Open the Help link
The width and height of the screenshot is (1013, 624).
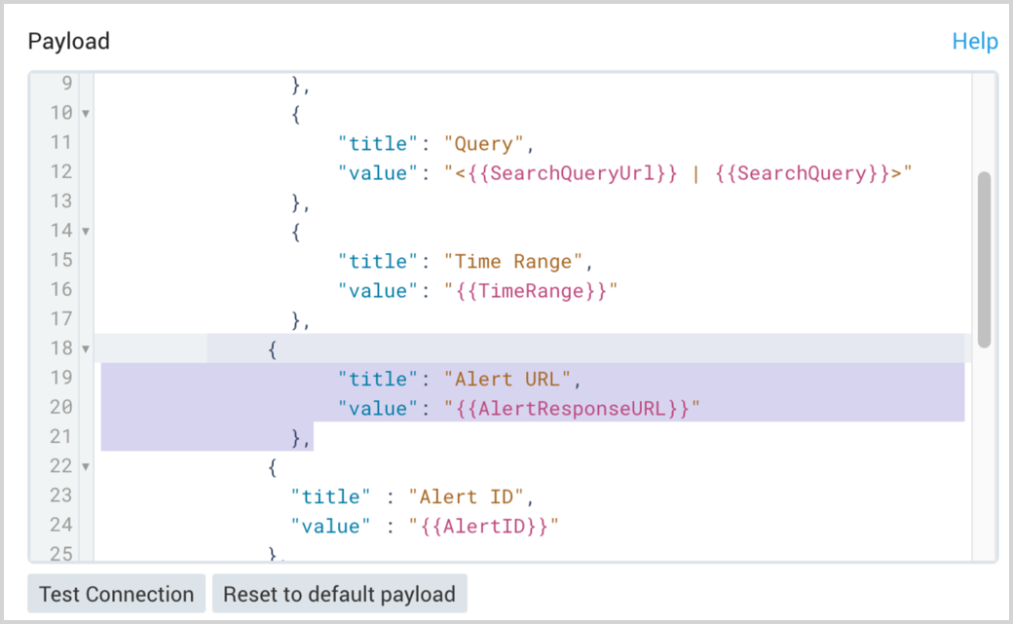pos(975,41)
